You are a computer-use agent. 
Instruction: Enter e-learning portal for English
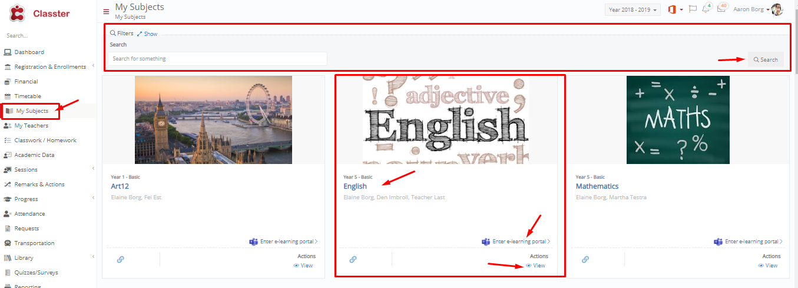pyautogui.click(x=521, y=242)
